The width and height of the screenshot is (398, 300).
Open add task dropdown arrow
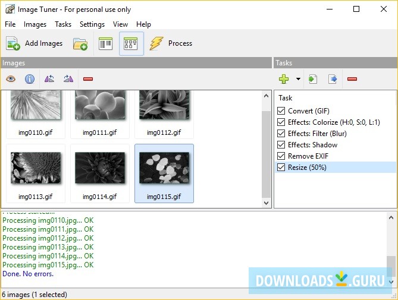click(x=298, y=79)
